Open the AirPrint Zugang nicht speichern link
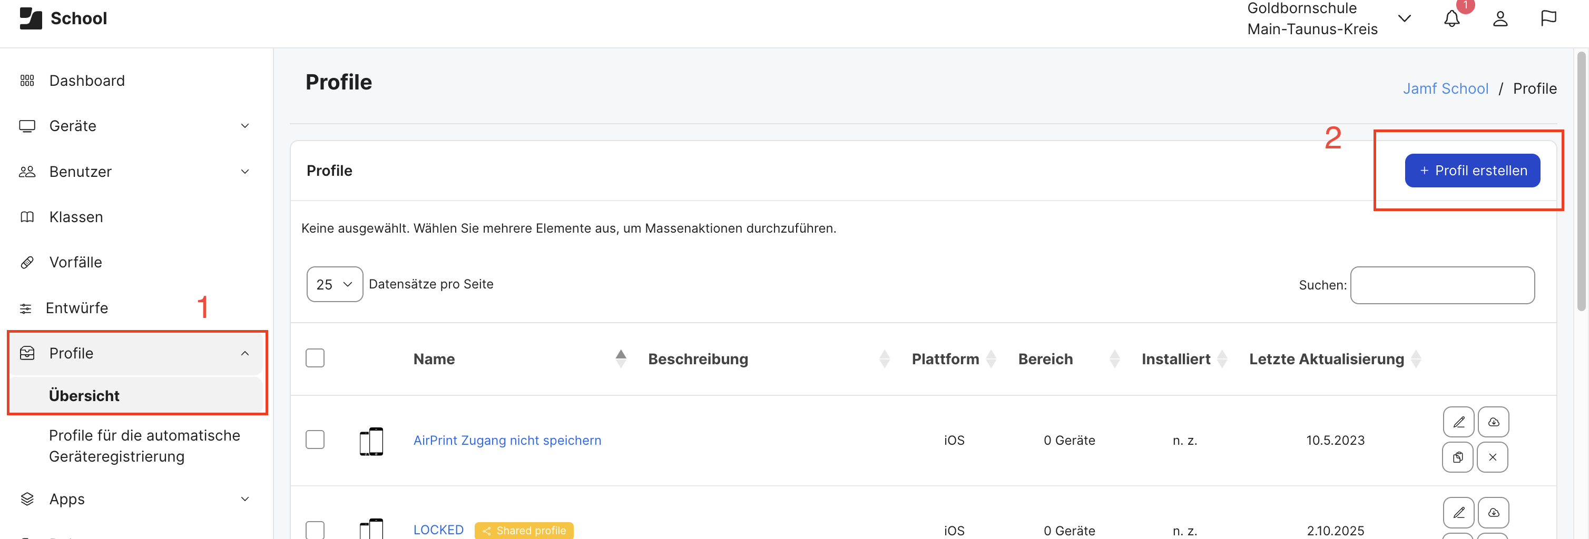Screen dimensions: 1589x539 tap(507, 441)
